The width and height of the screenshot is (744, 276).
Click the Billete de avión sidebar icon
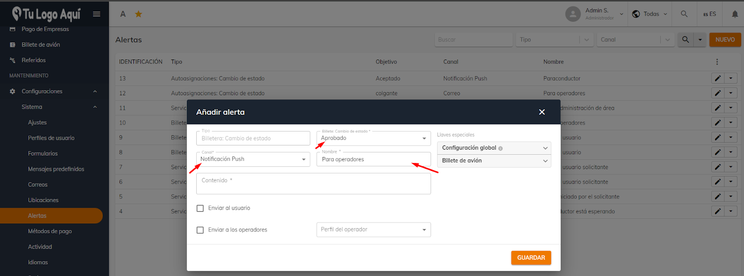point(13,45)
